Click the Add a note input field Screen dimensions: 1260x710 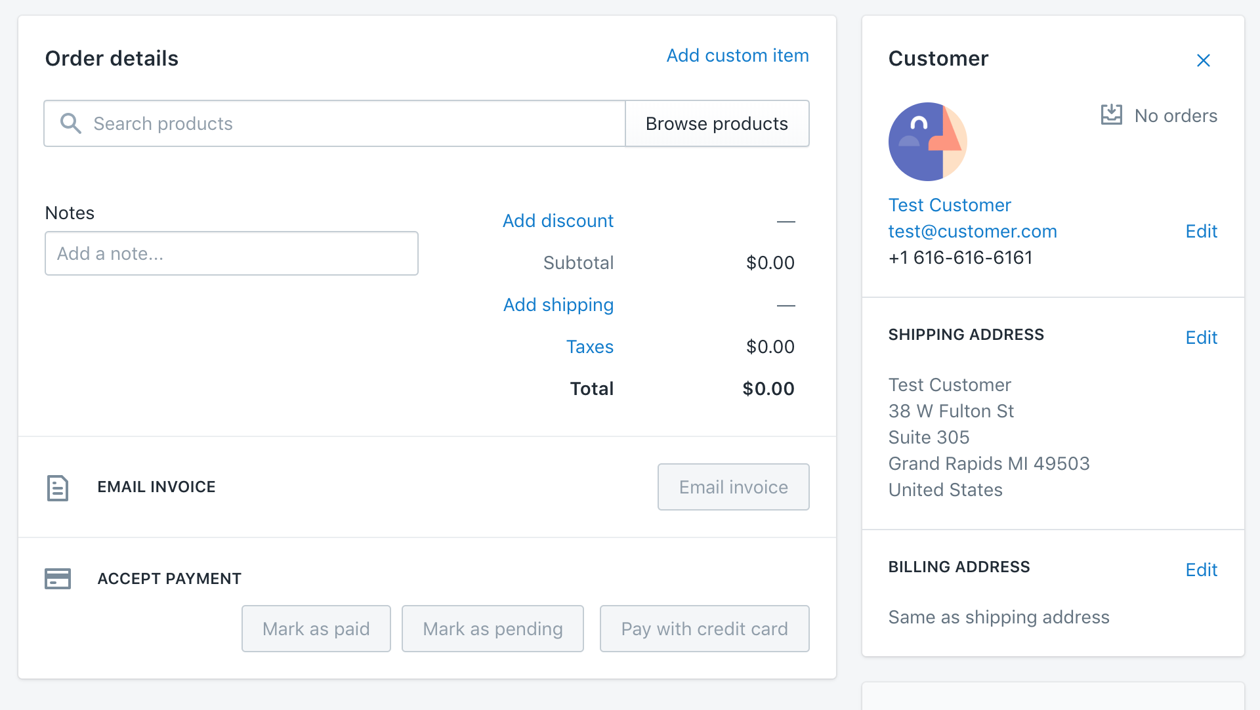231,253
